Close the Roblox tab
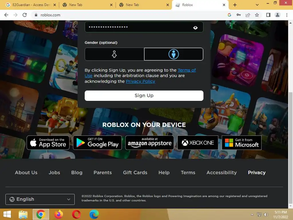293x220 pixels. [224, 5]
